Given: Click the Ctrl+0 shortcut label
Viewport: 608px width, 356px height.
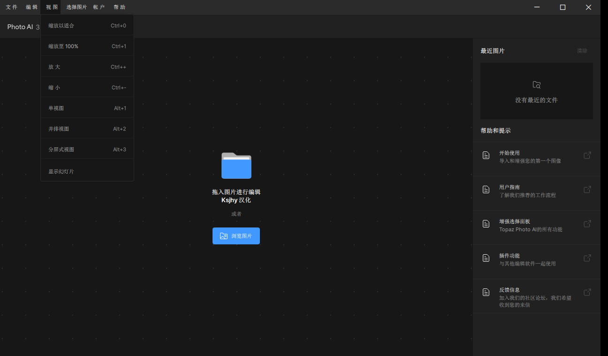Looking at the screenshot, I should (x=118, y=26).
